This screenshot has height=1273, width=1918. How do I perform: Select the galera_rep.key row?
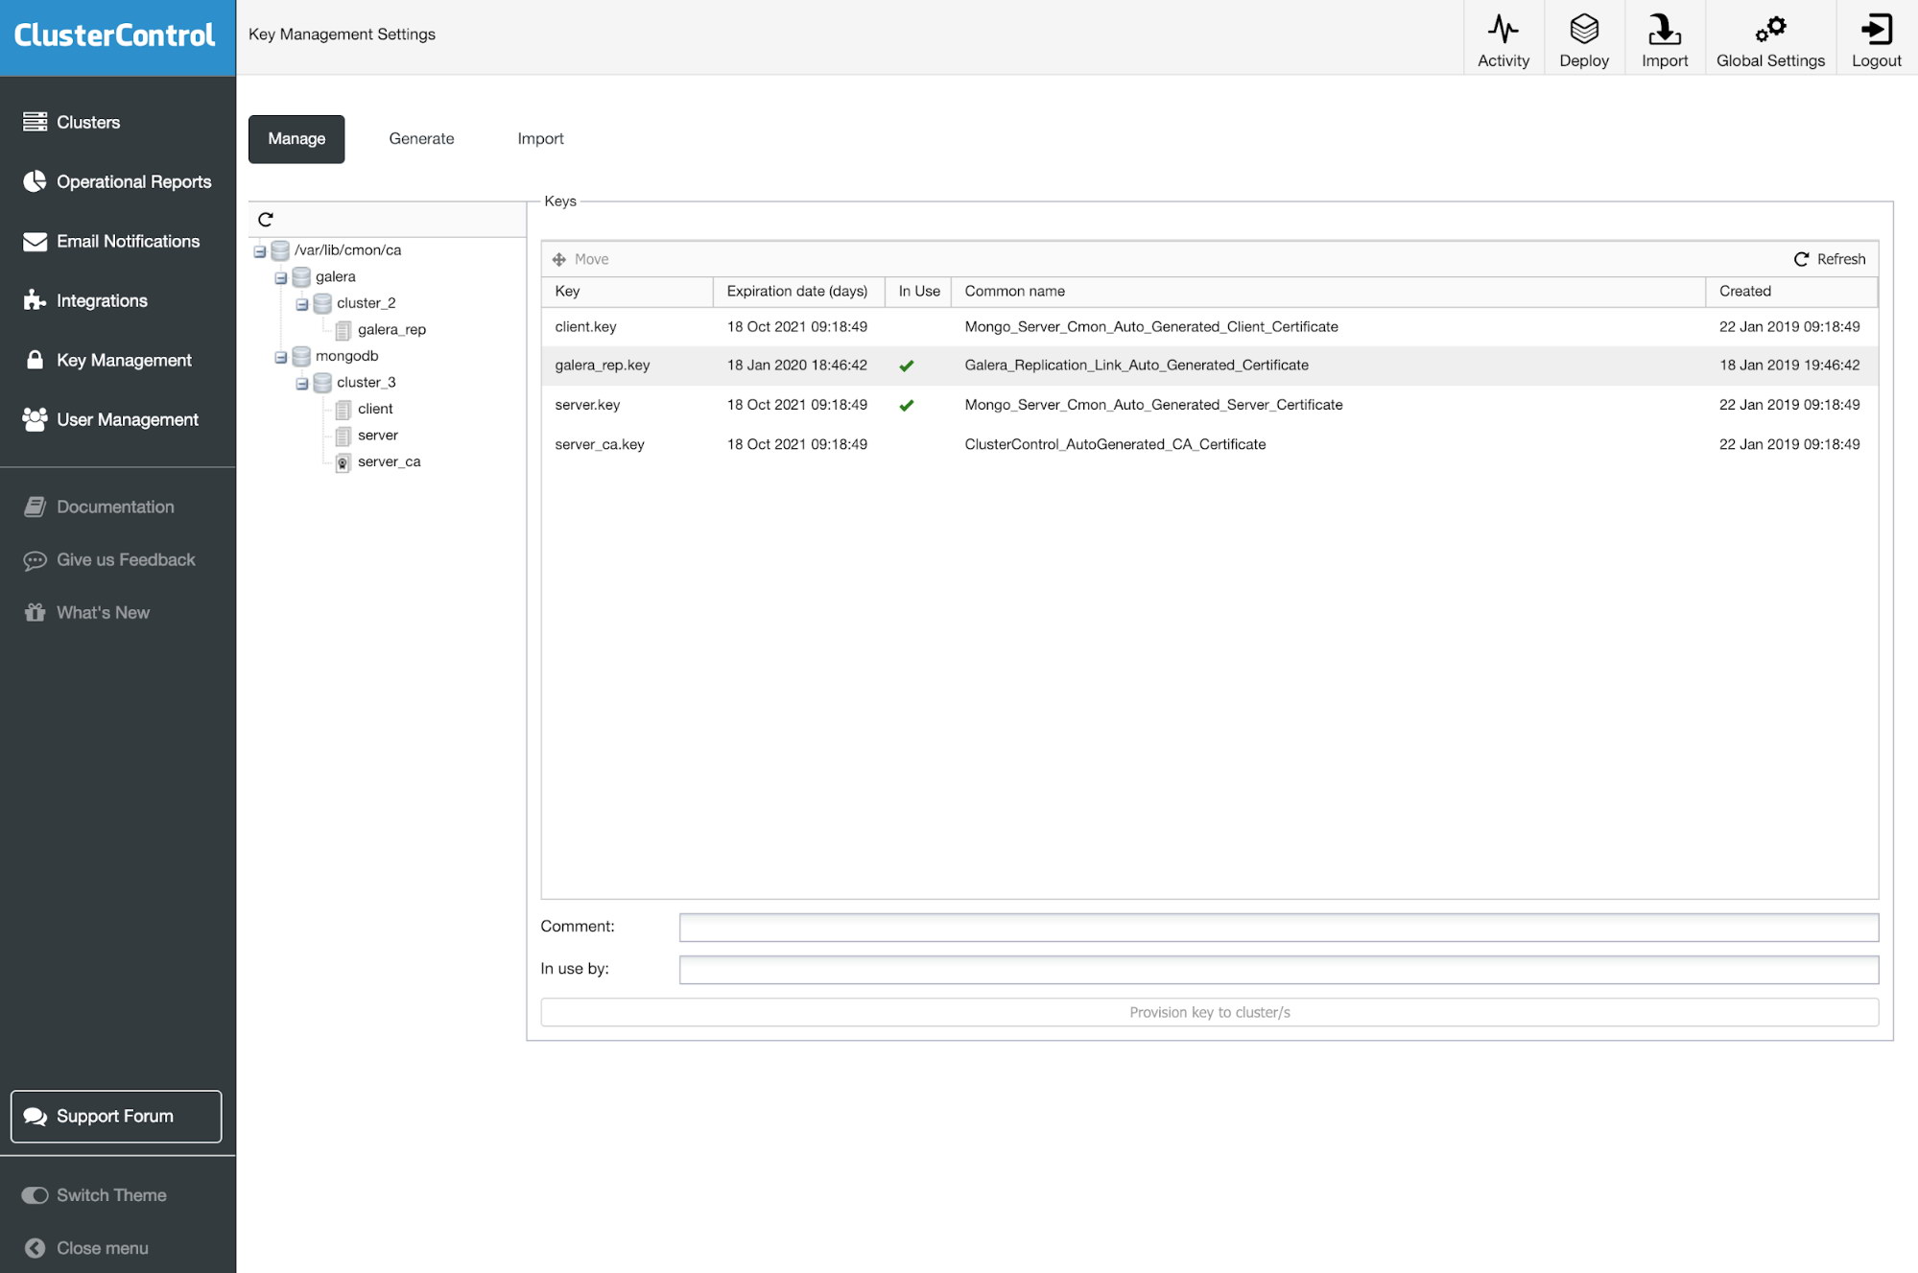[1209, 365]
